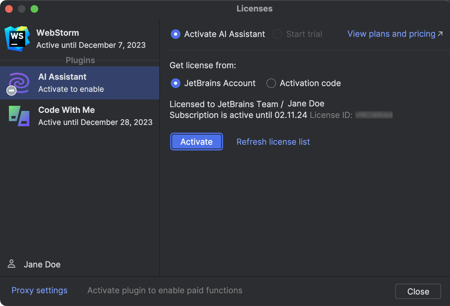This screenshot has width=450, height=306.
Task: Click the disabled badge on the AI Assistant icon
Action: click(11, 91)
